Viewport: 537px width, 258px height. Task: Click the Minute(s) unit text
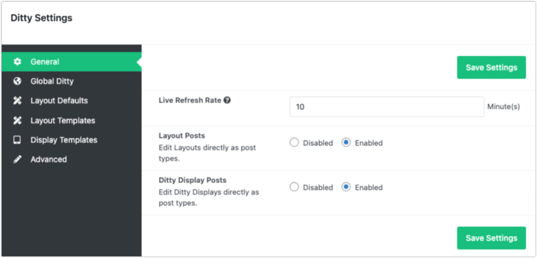click(x=503, y=107)
